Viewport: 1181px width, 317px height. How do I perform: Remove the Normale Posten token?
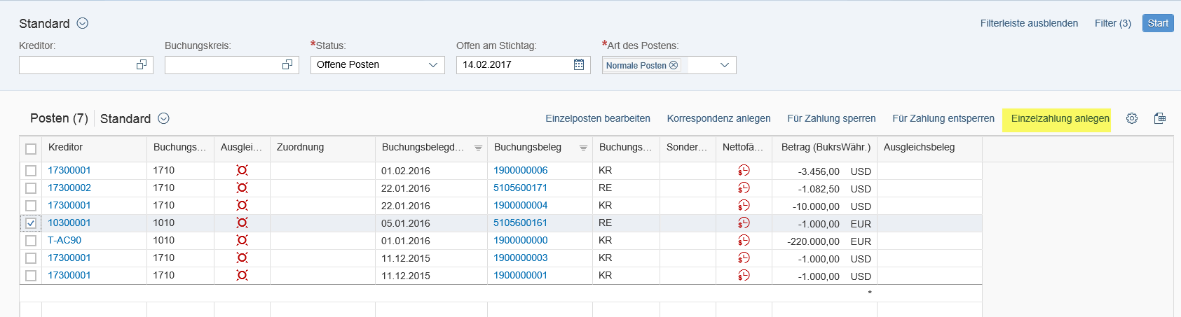[674, 65]
